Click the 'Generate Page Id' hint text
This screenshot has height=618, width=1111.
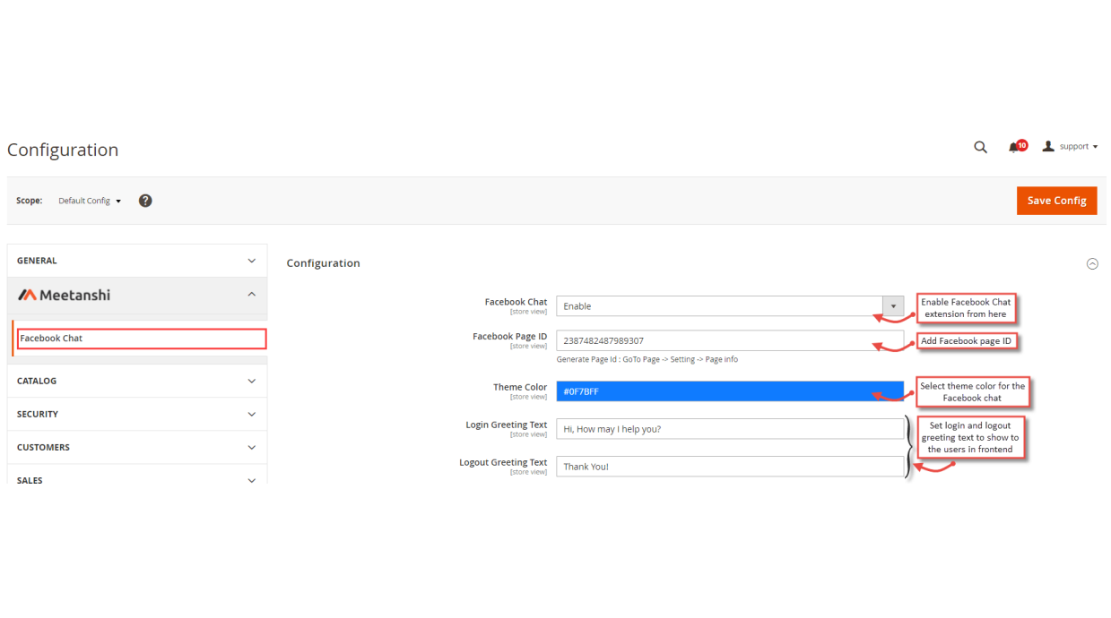[x=647, y=359]
